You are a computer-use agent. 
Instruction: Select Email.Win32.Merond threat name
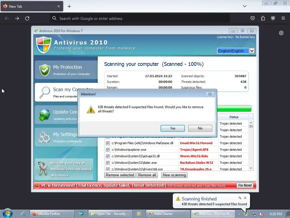(196, 143)
